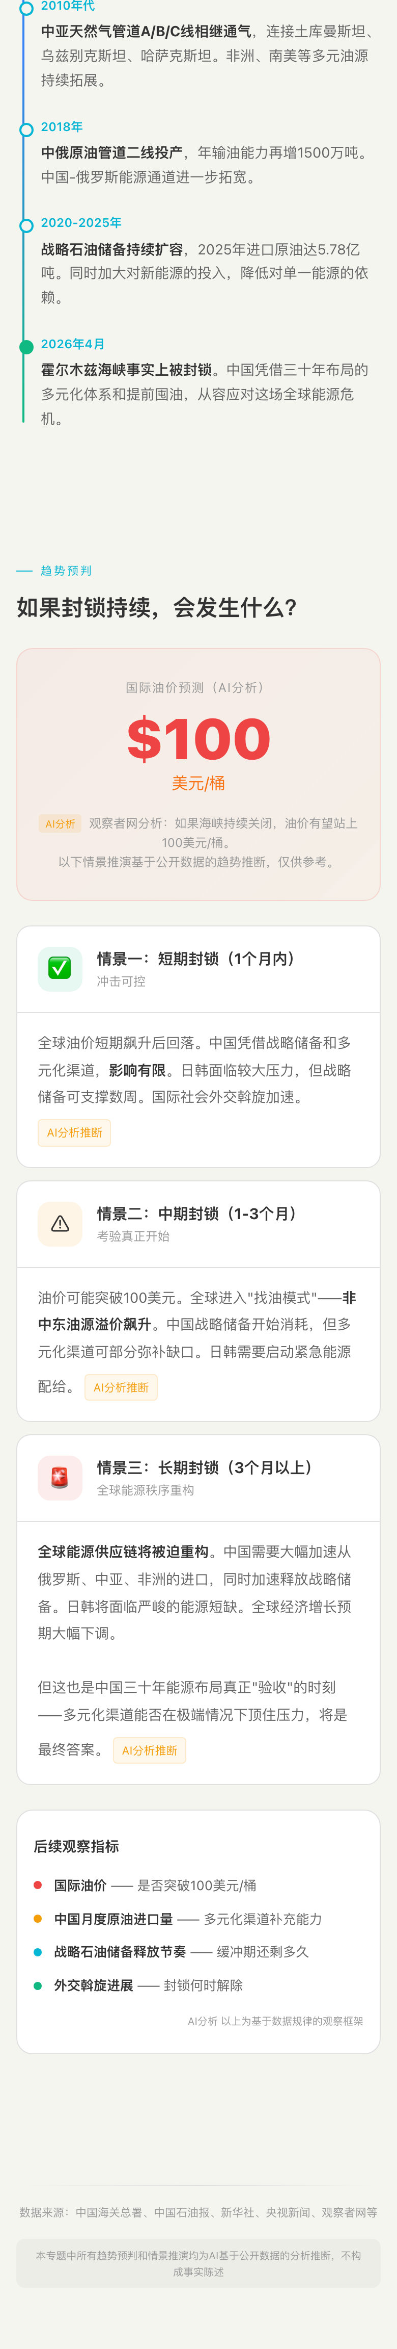Click the large $100 oil price figure
The image size is (397, 2349).
tap(198, 739)
